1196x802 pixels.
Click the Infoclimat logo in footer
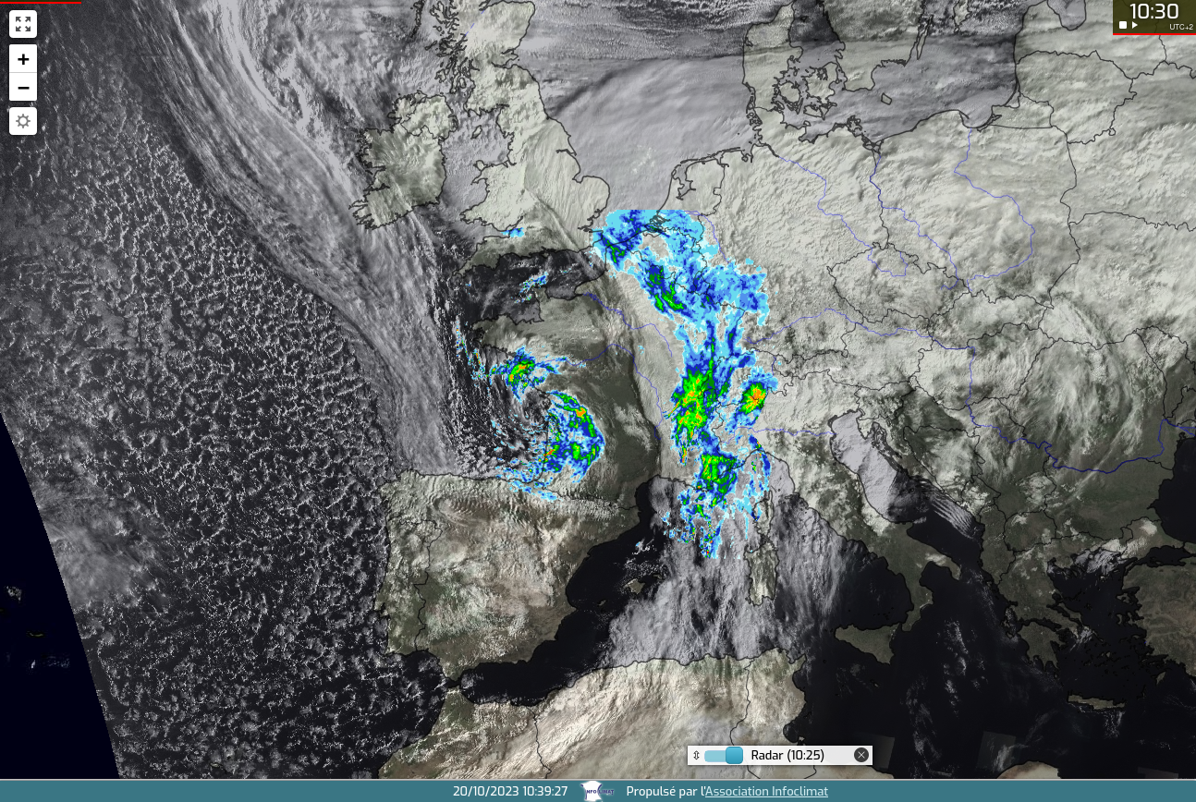coord(597,791)
